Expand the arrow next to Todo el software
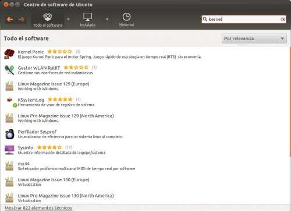291x212 pixels. (x=68, y=19)
